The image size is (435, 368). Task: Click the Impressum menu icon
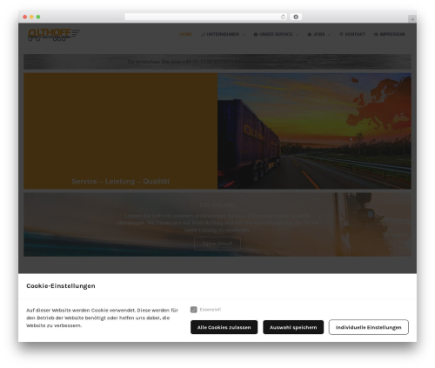(376, 34)
